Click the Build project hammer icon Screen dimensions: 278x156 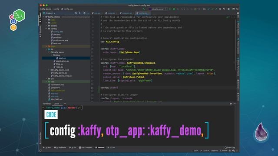click(x=144, y=9)
